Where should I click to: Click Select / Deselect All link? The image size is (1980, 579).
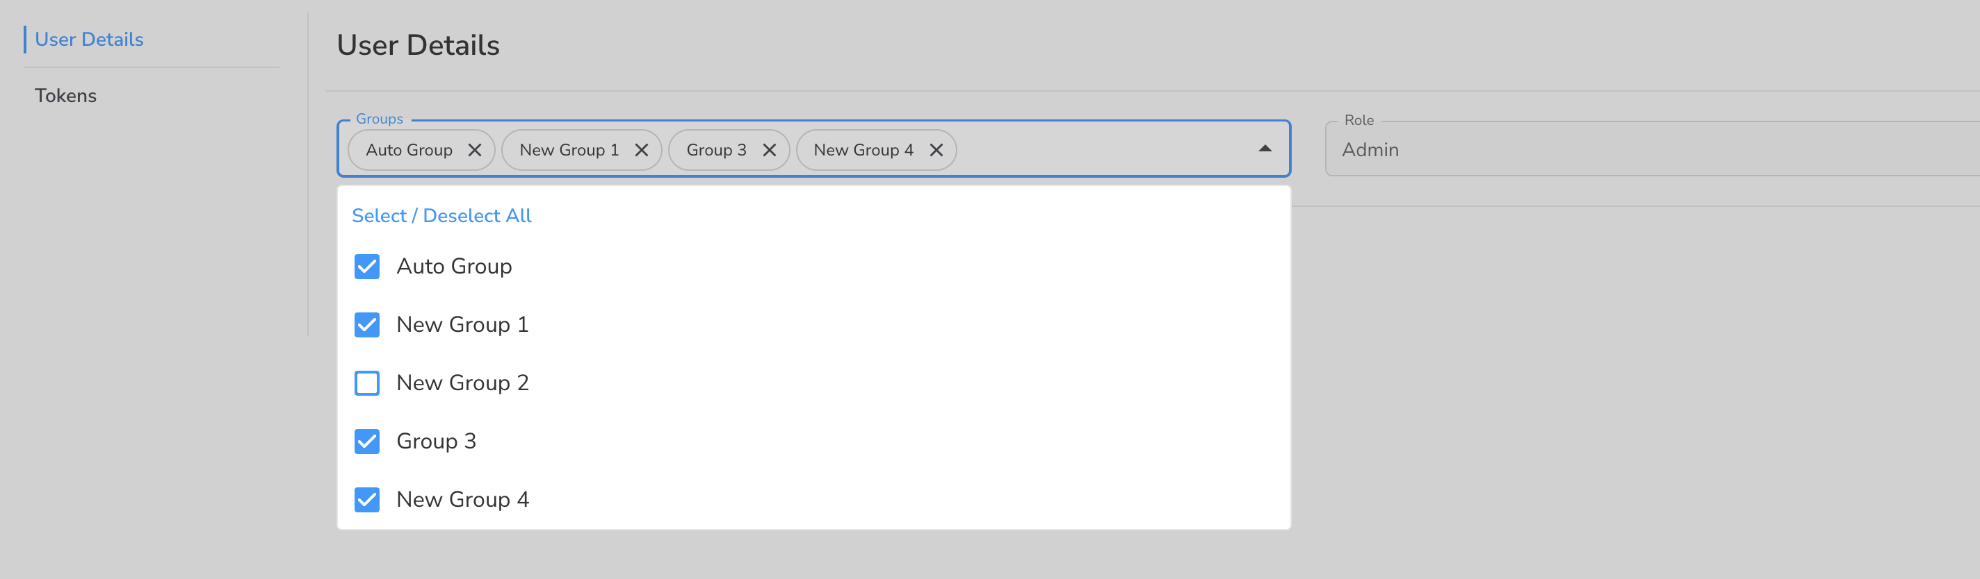click(x=441, y=216)
